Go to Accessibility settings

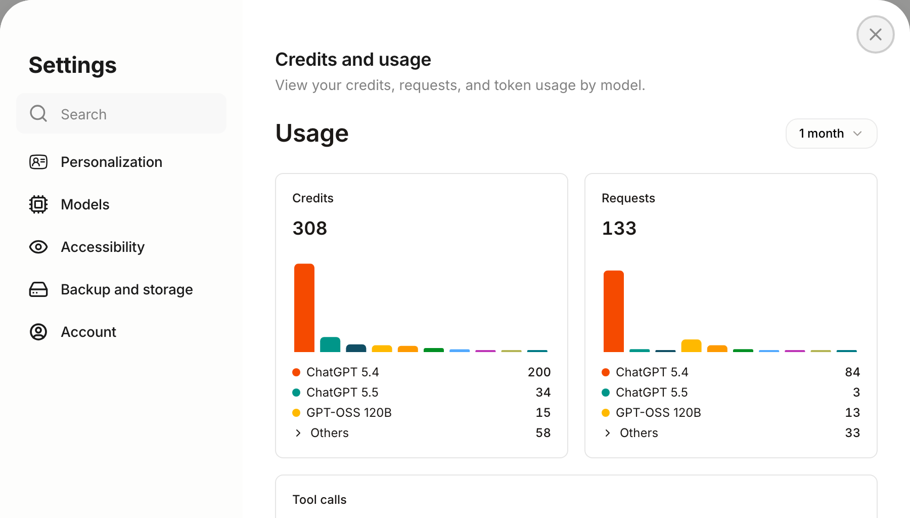tap(121, 247)
